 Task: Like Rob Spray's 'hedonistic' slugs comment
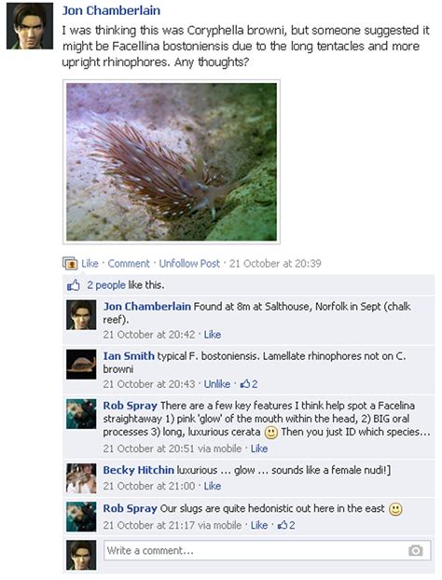(259, 525)
